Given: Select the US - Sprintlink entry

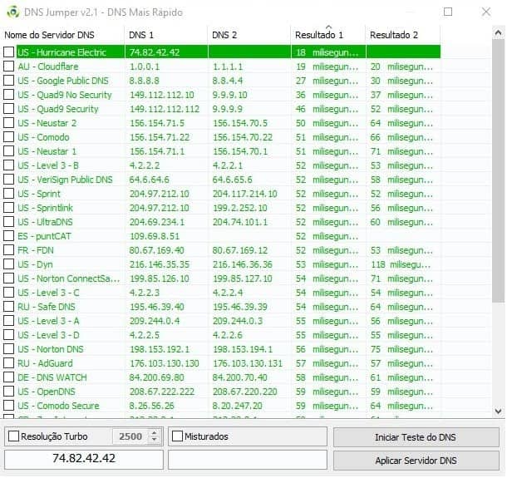Looking at the screenshot, I should click(45, 208).
